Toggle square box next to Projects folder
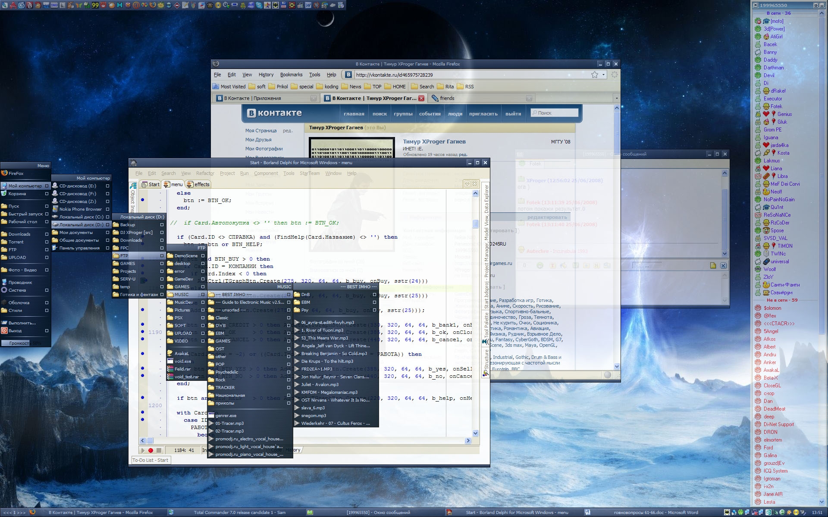 pyautogui.click(x=162, y=271)
